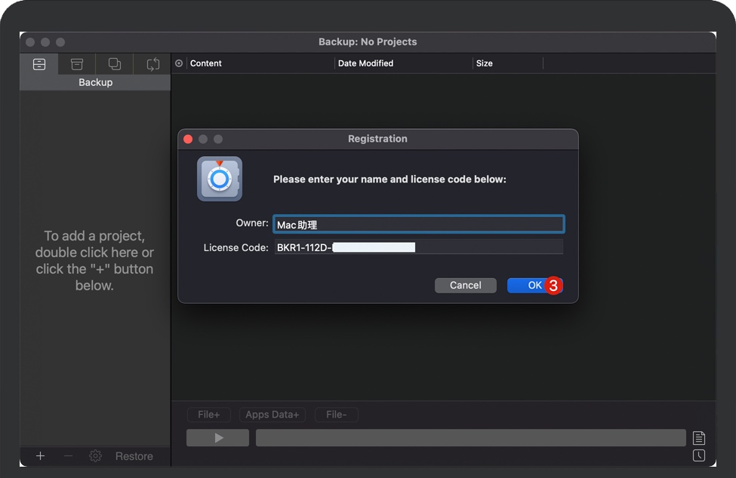The width and height of the screenshot is (736, 478).
Task: Add a new project with the plus icon
Action: (x=40, y=455)
